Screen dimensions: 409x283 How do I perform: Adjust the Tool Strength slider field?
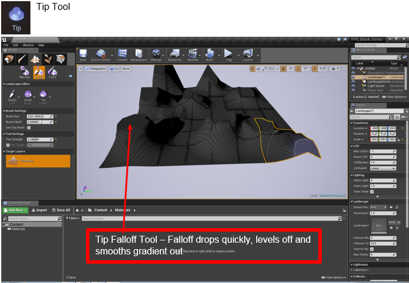click(40, 139)
